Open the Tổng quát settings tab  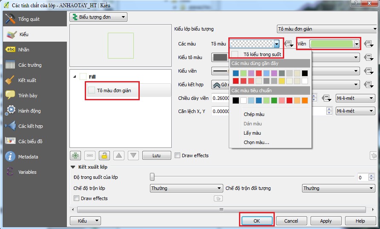[x=35, y=19]
